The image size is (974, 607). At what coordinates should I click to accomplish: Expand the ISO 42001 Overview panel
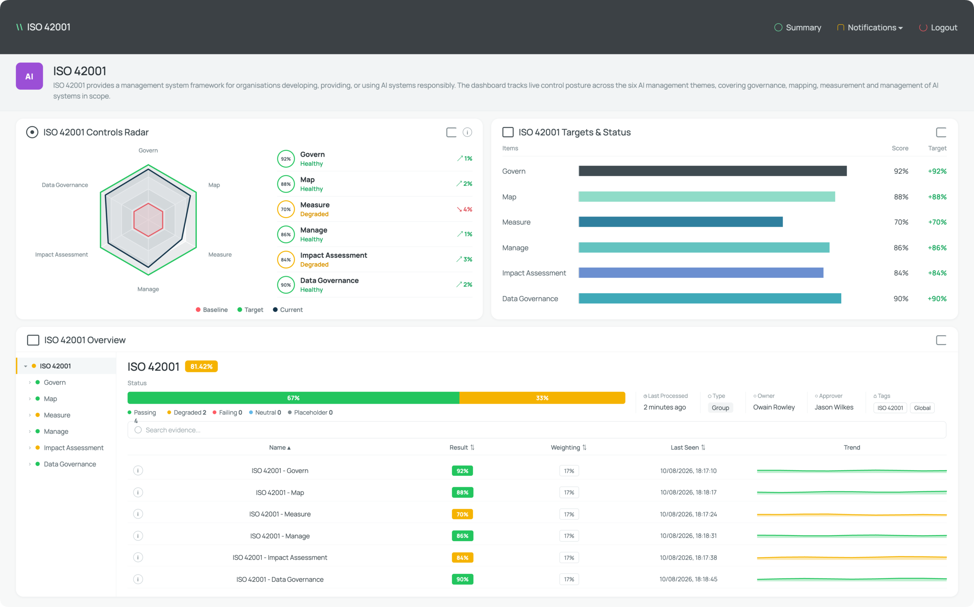point(941,340)
